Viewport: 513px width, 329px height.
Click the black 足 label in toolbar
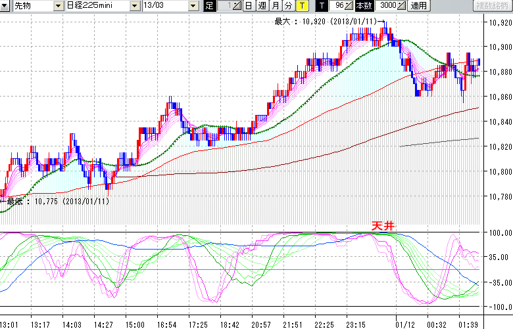[209, 6]
